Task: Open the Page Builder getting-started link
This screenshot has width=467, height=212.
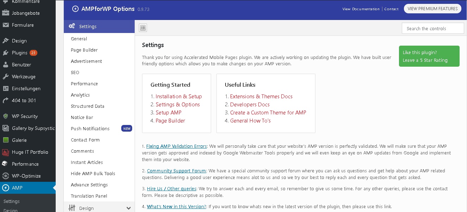Action: point(170,121)
